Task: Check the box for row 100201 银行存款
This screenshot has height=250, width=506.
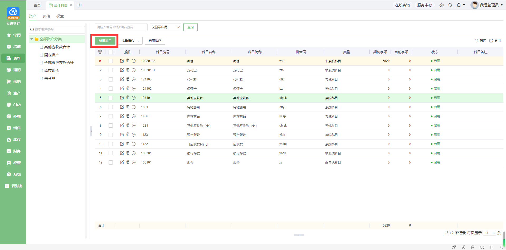Action: pyautogui.click(x=111, y=153)
